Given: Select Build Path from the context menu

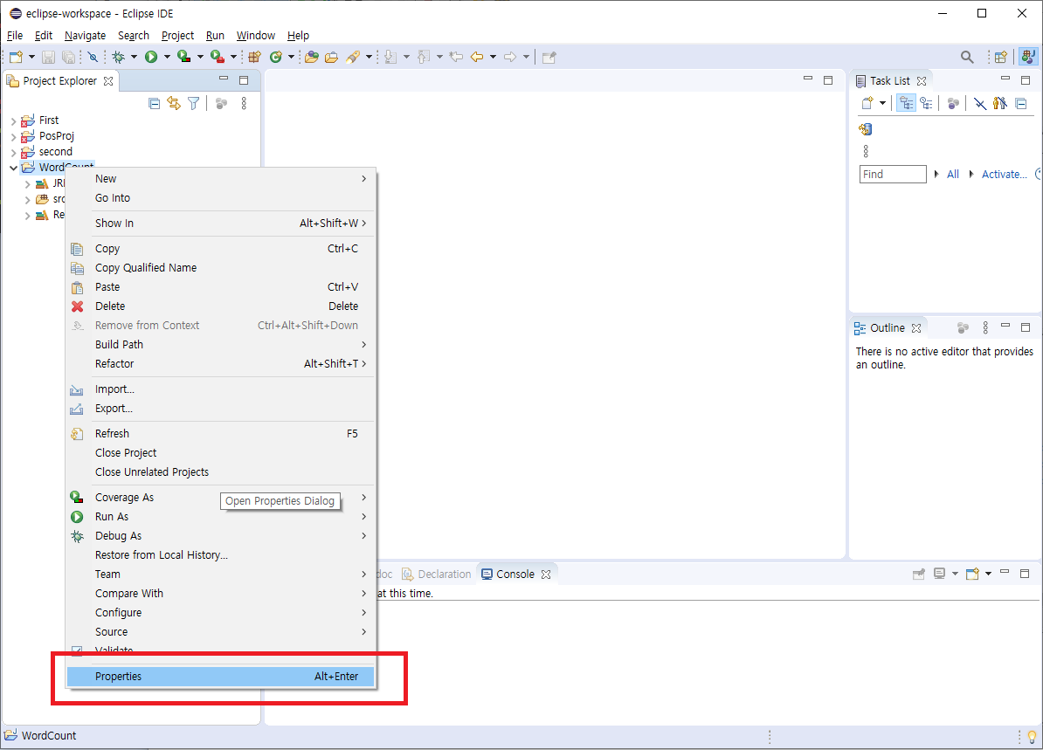Looking at the screenshot, I should tap(220, 344).
